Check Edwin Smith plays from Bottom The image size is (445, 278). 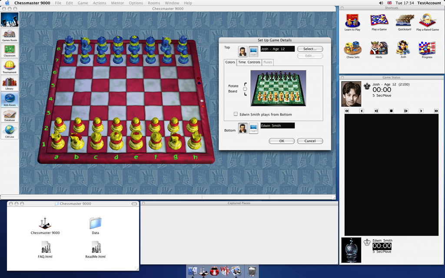(236, 114)
